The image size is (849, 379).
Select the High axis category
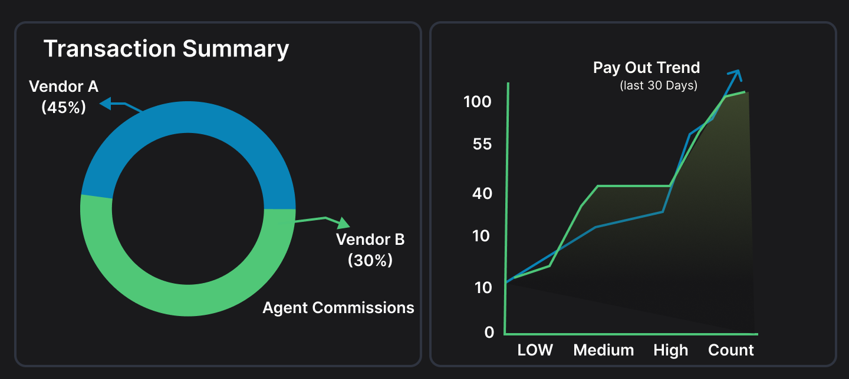point(670,350)
